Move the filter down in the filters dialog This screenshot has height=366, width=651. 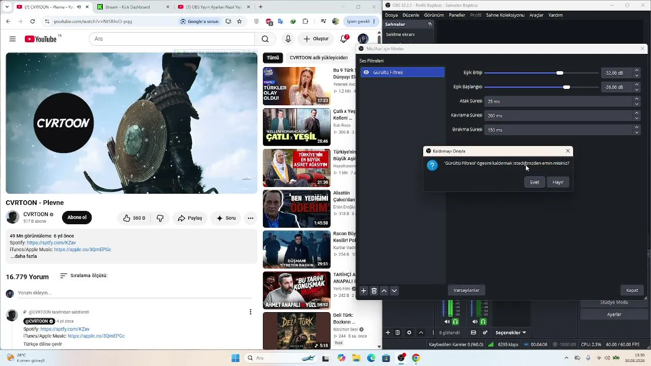[394, 291]
